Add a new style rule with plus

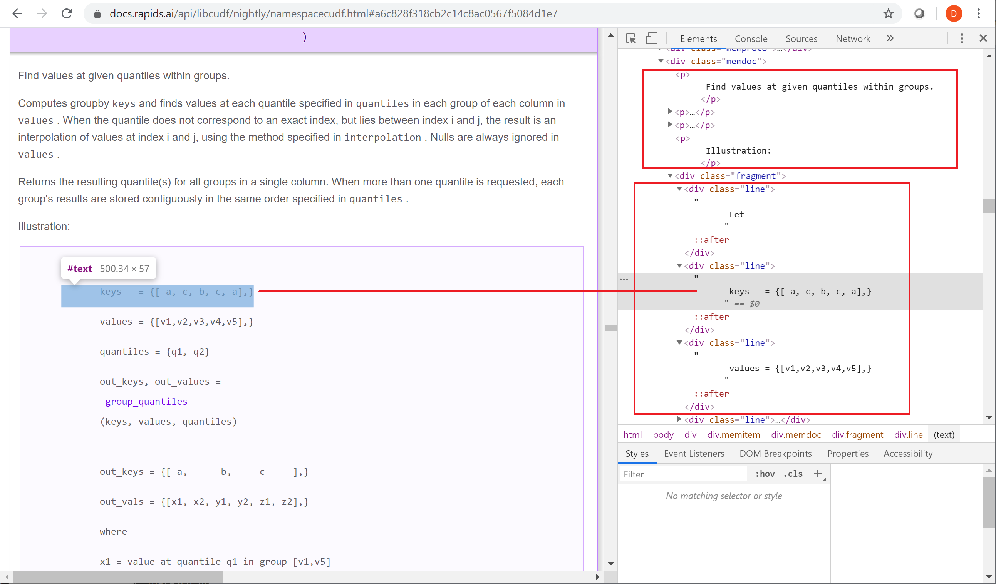click(x=818, y=474)
